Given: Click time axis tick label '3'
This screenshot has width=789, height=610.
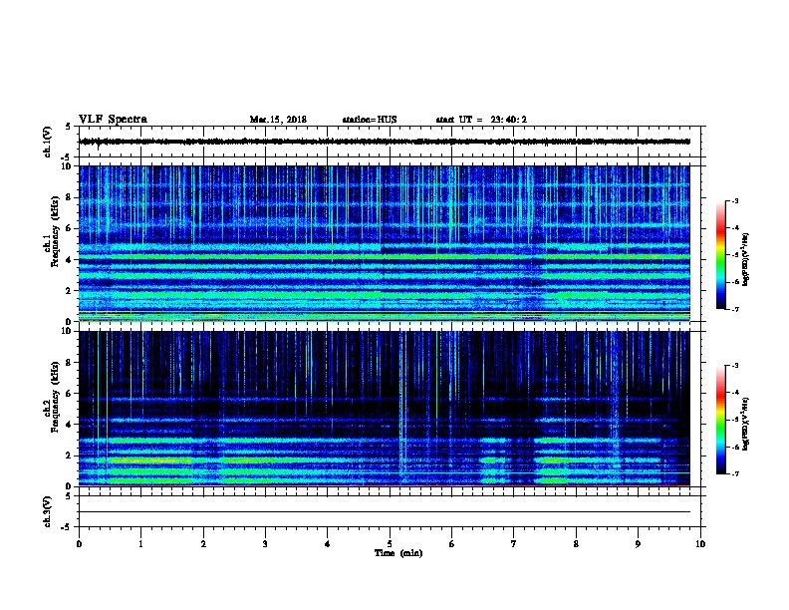Looking at the screenshot, I should click(265, 544).
